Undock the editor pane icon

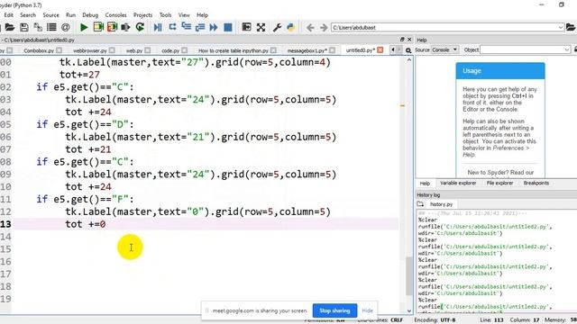[x=402, y=40]
